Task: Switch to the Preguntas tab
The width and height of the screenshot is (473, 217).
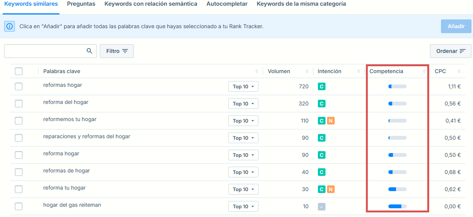Action: (x=81, y=4)
